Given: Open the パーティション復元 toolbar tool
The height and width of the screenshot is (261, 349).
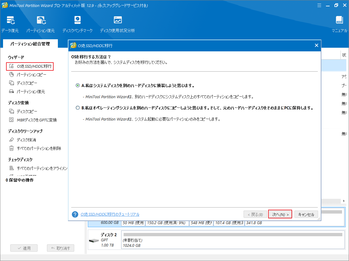Looking at the screenshot, I should (x=41, y=24).
